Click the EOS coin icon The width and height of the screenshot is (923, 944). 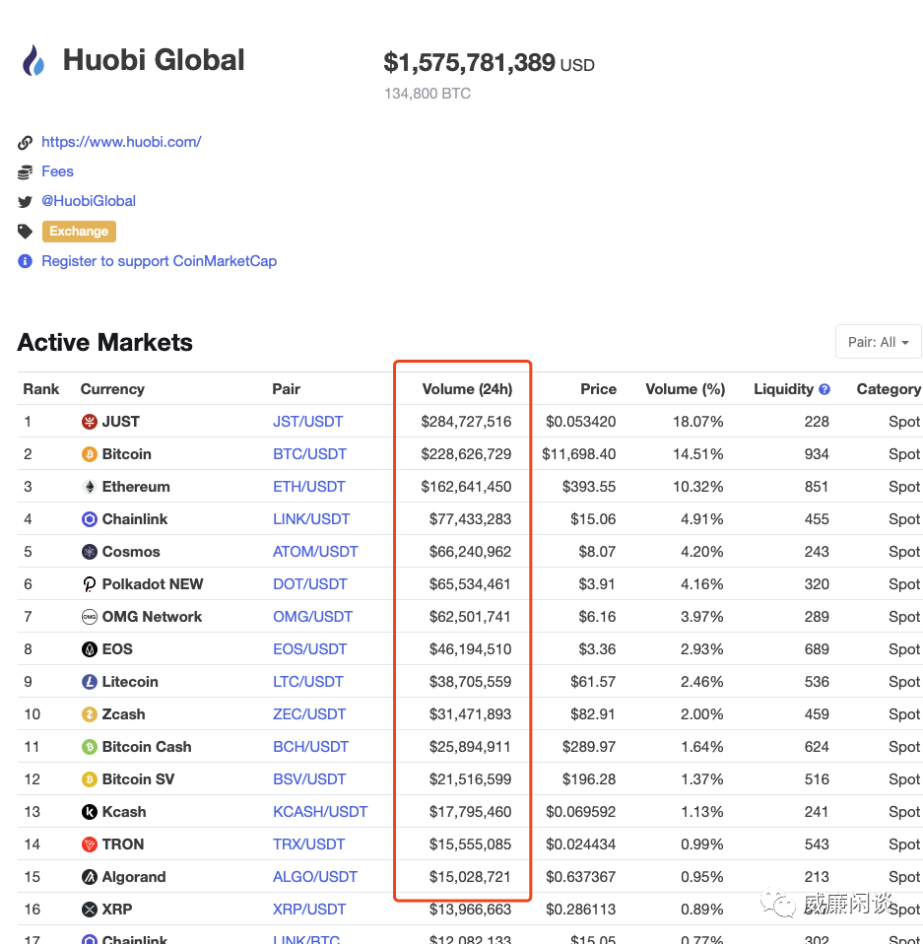click(89, 649)
